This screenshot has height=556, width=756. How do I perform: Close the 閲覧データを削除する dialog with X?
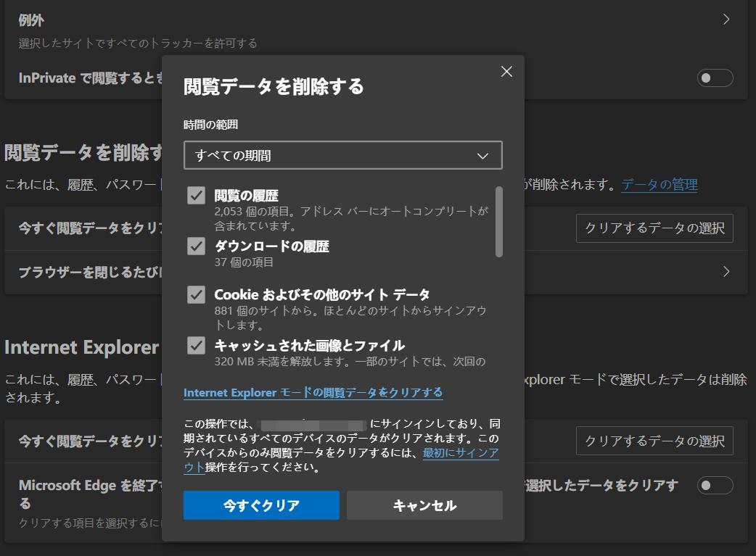point(506,71)
